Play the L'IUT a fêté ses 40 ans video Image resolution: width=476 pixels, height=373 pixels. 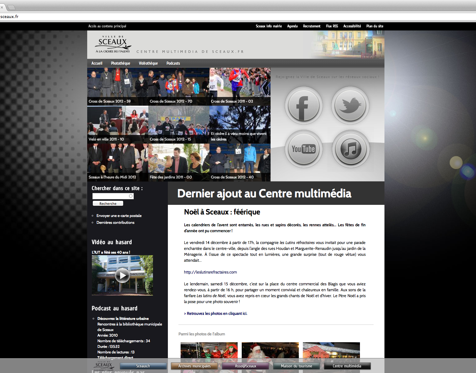(x=122, y=275)
